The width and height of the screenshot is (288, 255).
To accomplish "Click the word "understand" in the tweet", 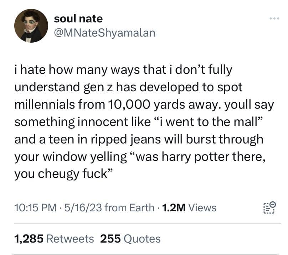I will coord(51,87).
